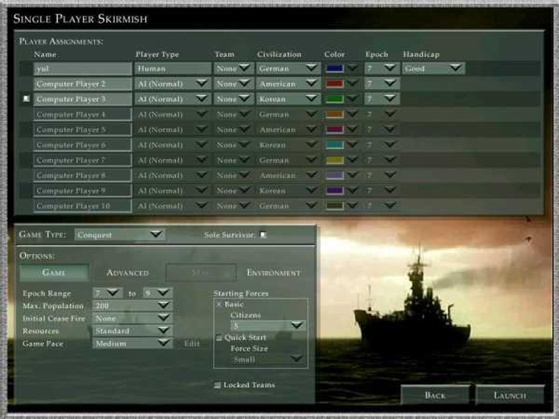Screen dimensions: 559x419
Task: Open the Epoch Range end dropdown
Action: [x=158, y=293]
